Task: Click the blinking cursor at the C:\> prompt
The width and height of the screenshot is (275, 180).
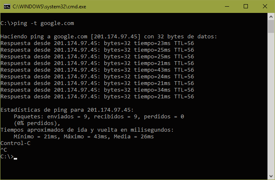Action: pyautogui.click(x=16, y=157)
